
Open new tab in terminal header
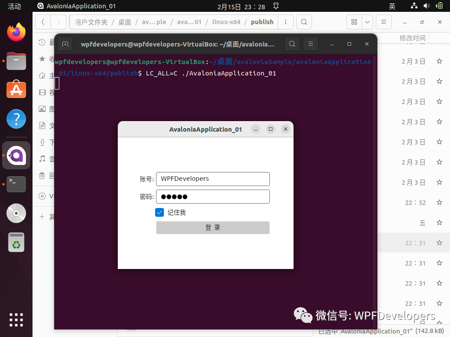(x=65, y=44)
